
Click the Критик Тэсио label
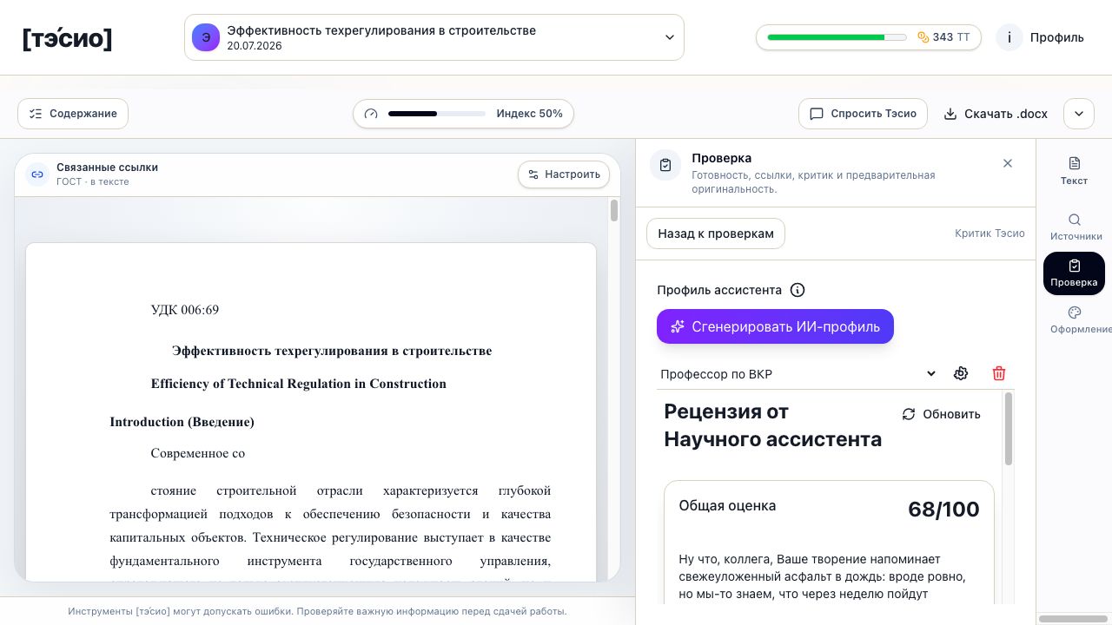click(x=990, y=234)
